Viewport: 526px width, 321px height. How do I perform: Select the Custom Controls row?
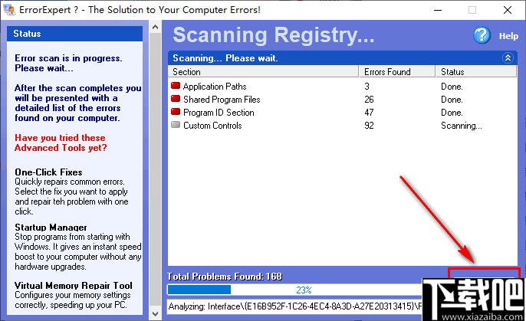[342, 126]
